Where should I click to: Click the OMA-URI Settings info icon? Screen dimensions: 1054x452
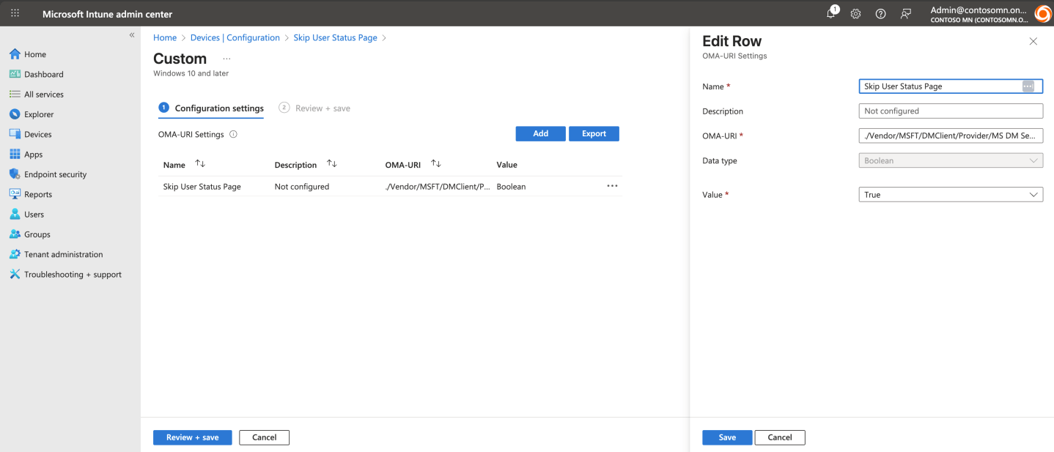[x=233, y=134]
